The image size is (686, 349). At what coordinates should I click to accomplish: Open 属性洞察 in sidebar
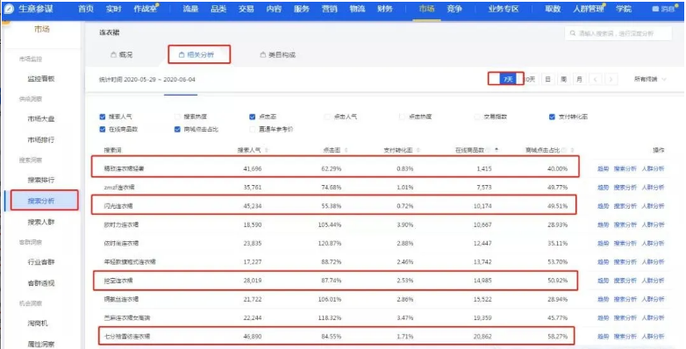point(41,345)
